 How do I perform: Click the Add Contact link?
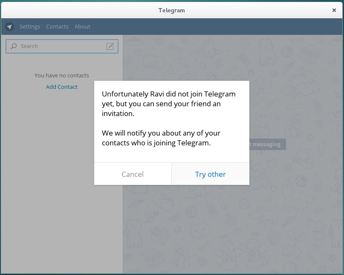[62, 87]
